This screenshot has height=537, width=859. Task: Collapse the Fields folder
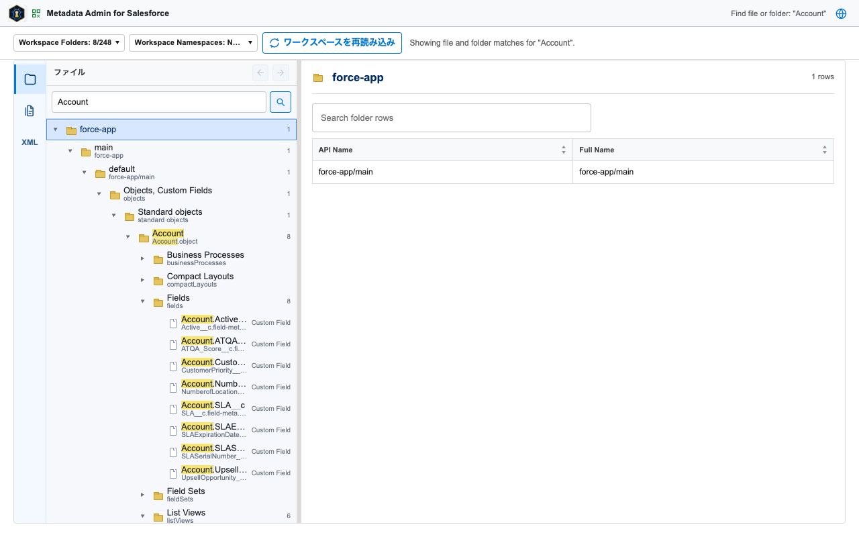[x=142, y=301]
